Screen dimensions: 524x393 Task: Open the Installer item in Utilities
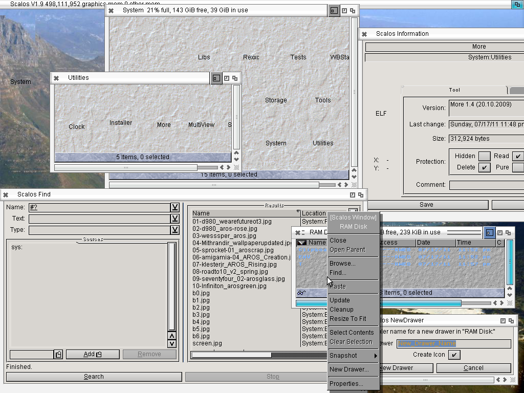click(121, 123)
